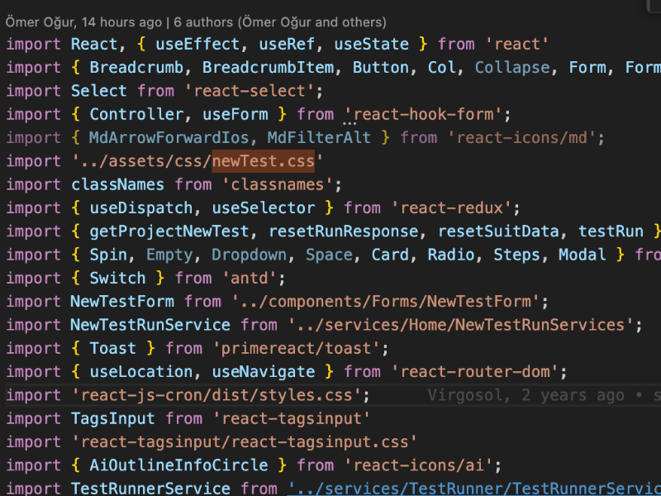Screen dimensions: 661x496
Task: Click the 'react-js-cron/dist/styles.css' import string
Action: point(216,395)
